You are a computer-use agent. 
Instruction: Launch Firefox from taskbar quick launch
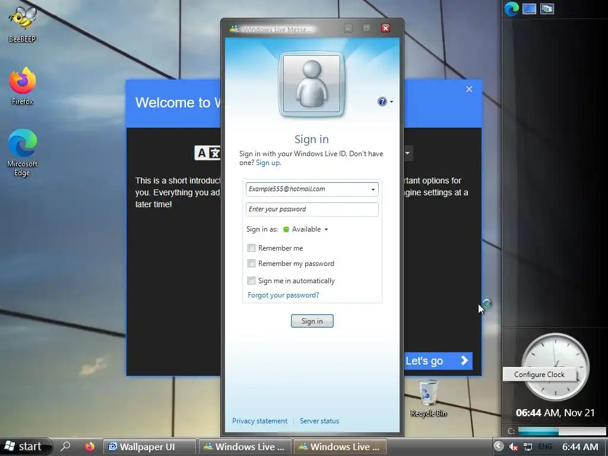(x=90, y=446)
